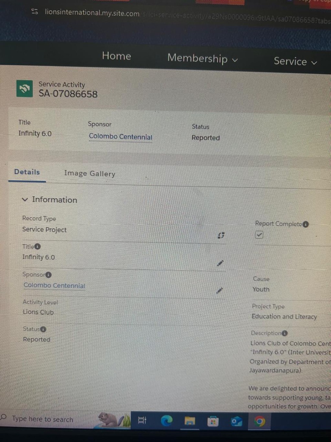Open Colombo Centennial link in header
Image resolution: width=331 pixels, height=442 pixels.
pyautogui.click(x=121, y=137)
